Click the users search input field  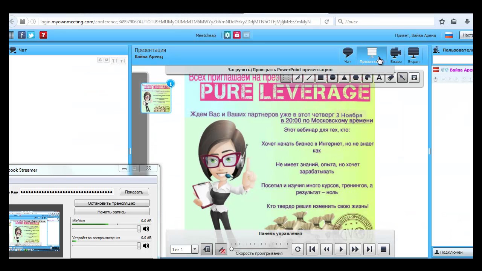(x=453, y=60)
